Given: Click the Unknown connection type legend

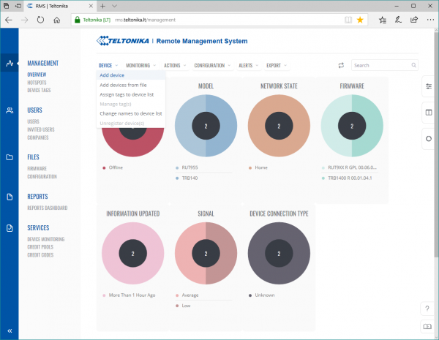Looking at the screenshot, I should pos(262,295).
